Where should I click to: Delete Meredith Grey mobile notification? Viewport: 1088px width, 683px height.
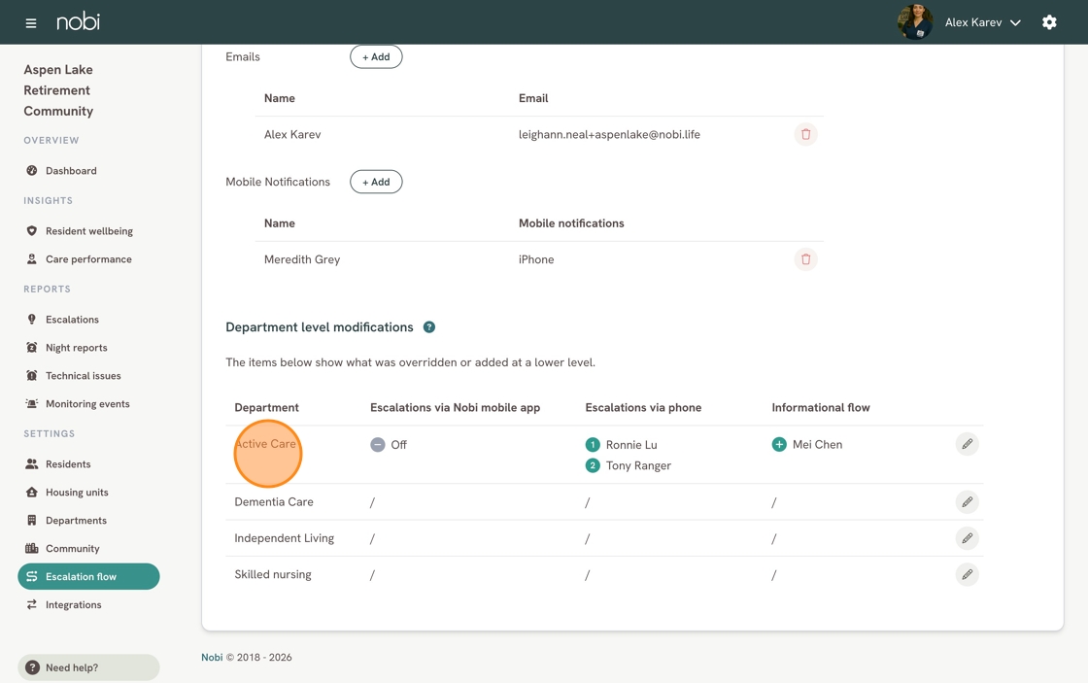(805, 258)
